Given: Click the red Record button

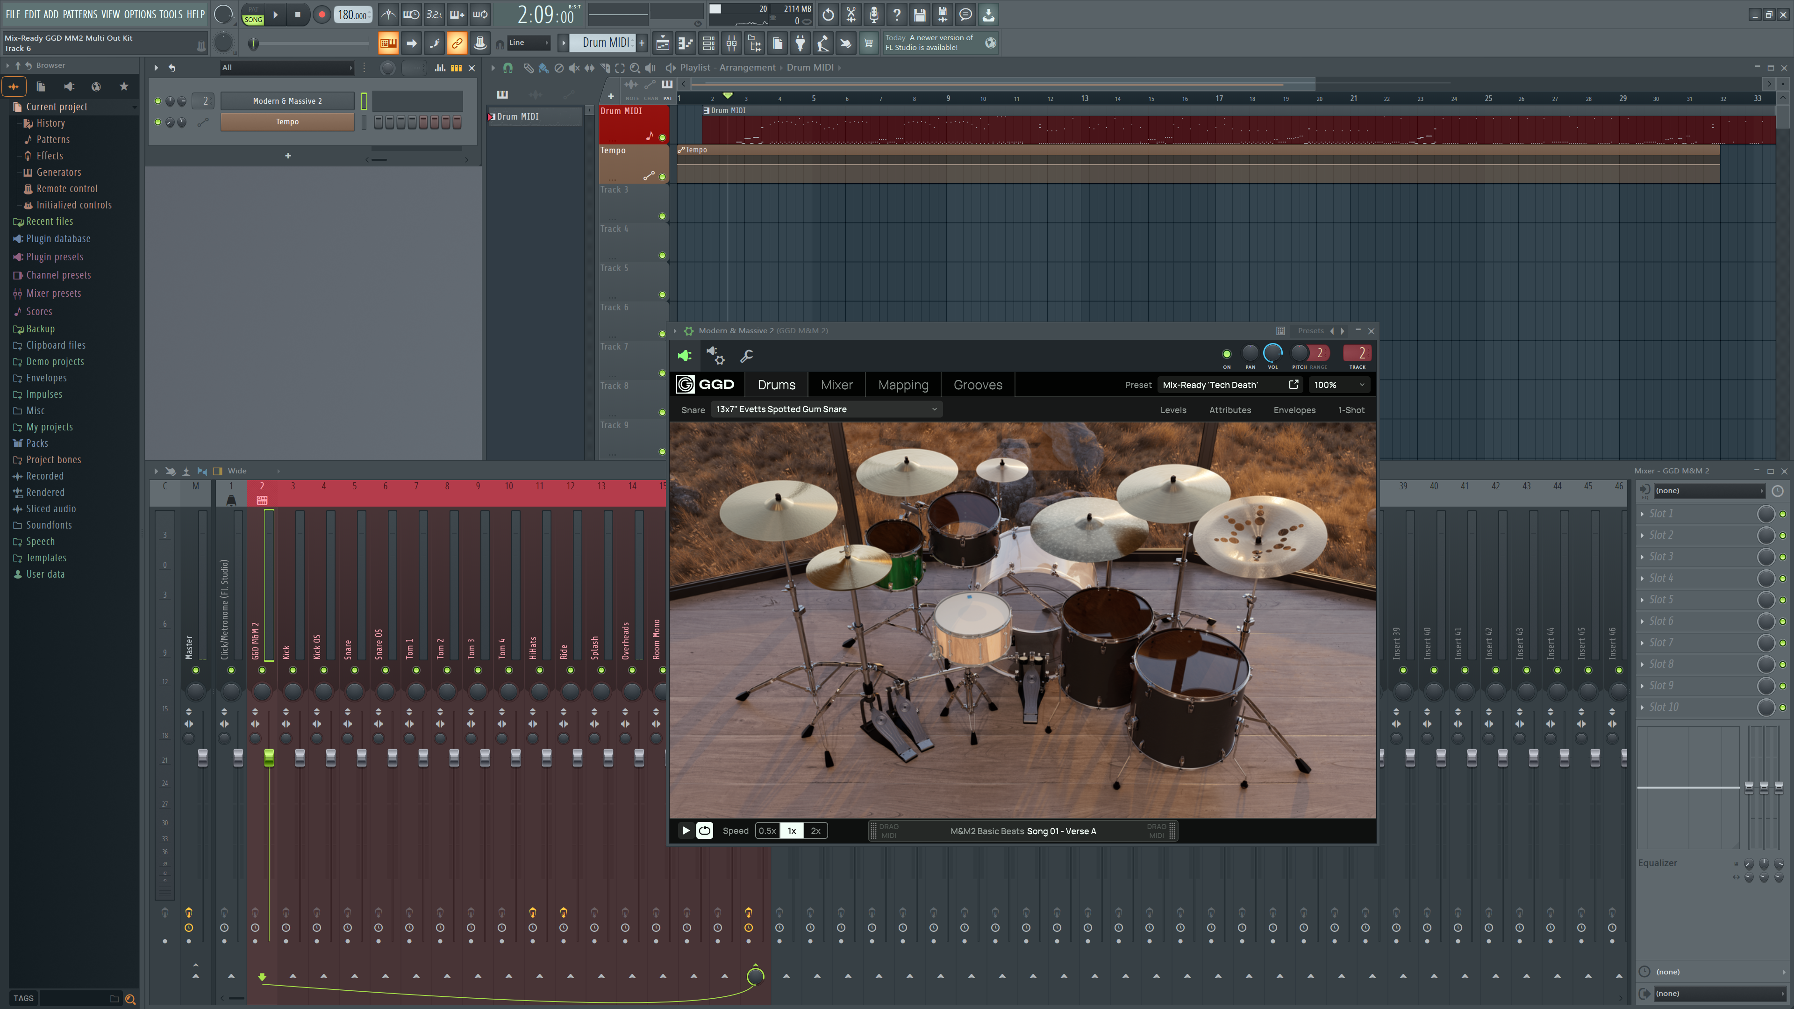Looking at the screenshot, I should tap(321, 14).
